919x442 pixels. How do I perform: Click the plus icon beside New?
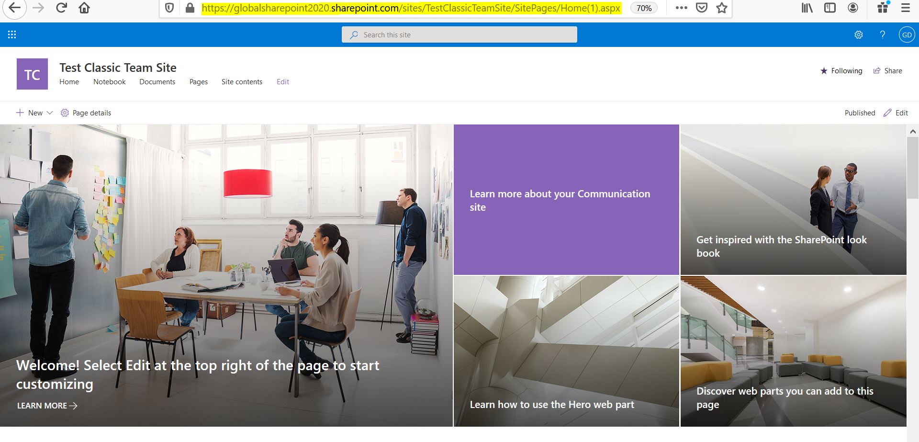(x=20, y=113)
